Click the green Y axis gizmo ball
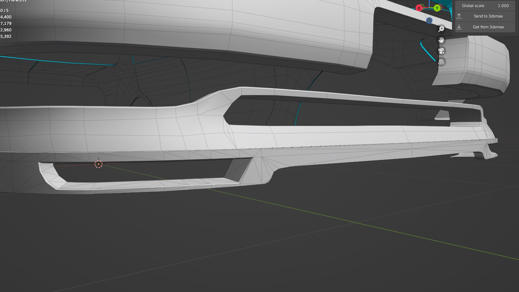 pyautogui.click(x=437, y=8)
